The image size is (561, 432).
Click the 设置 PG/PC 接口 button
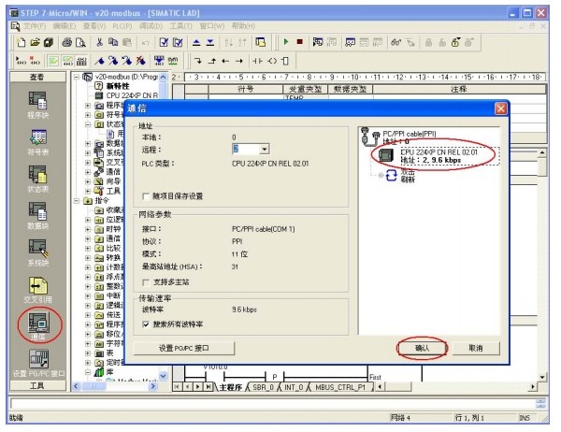[184, 348]
